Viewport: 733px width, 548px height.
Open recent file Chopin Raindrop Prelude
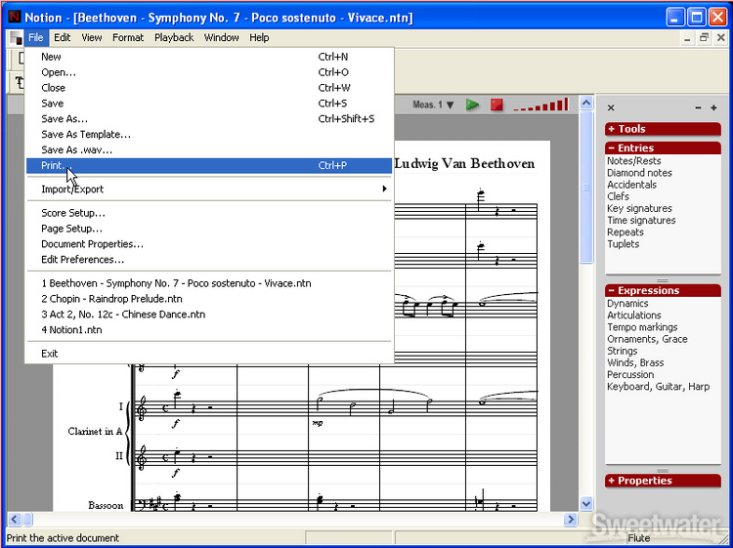point(209,299)
